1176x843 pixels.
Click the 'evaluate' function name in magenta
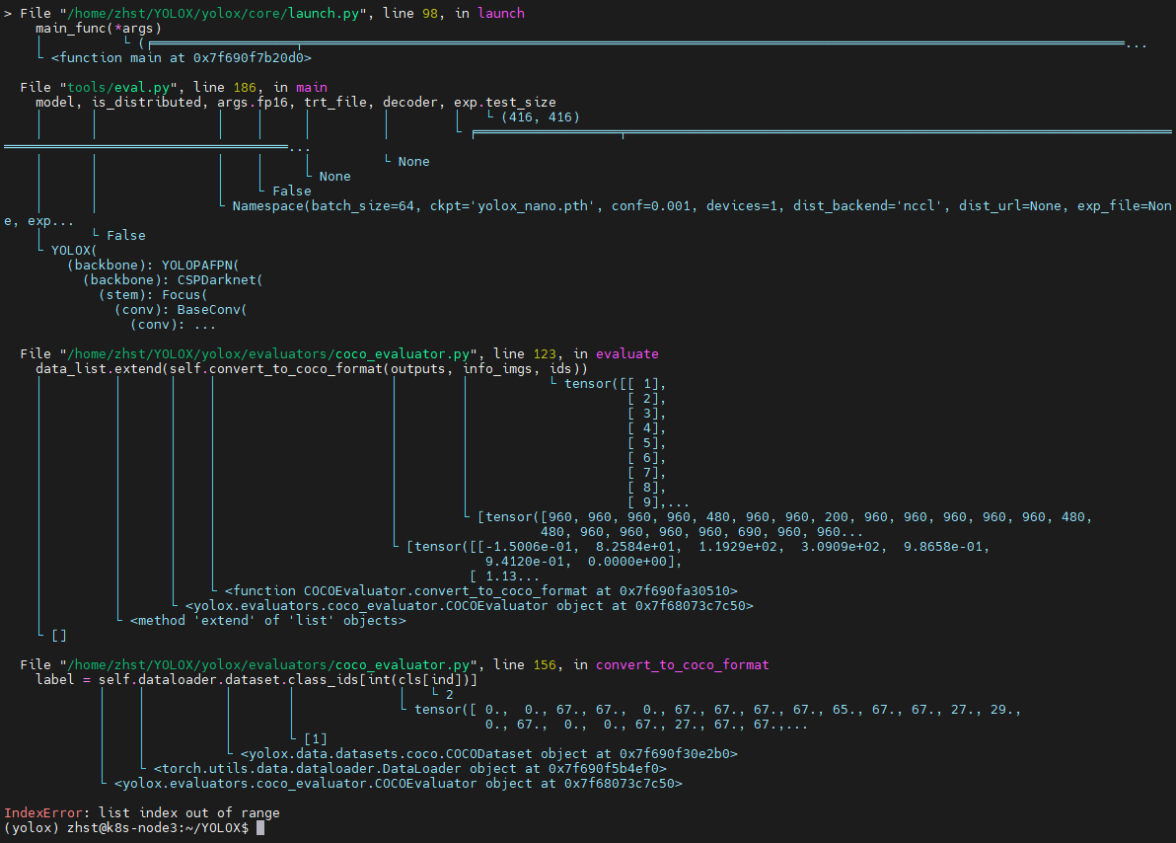tap(627, 353)
